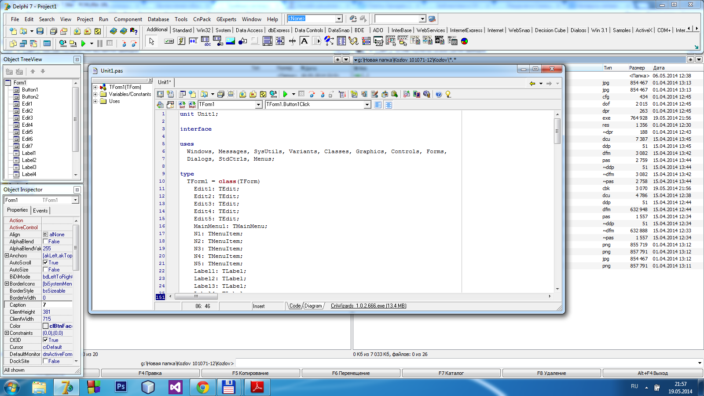The width and height of the screenshot is (704, 396).
Task: Click the code editor horizontal scrollbar thumb
Action: click(196, 297)
